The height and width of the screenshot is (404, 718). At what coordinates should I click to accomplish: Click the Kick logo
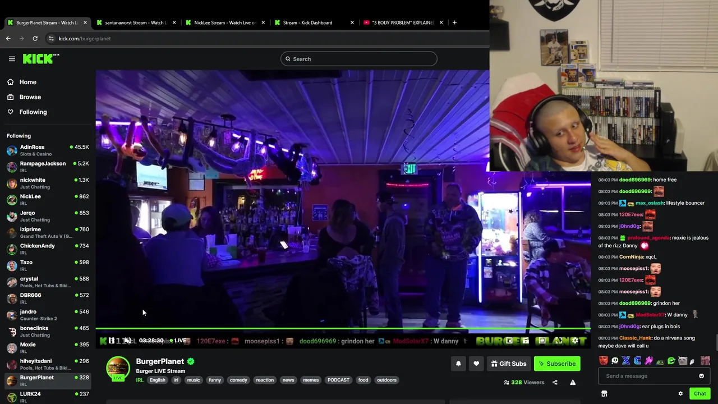click(41, 58)
